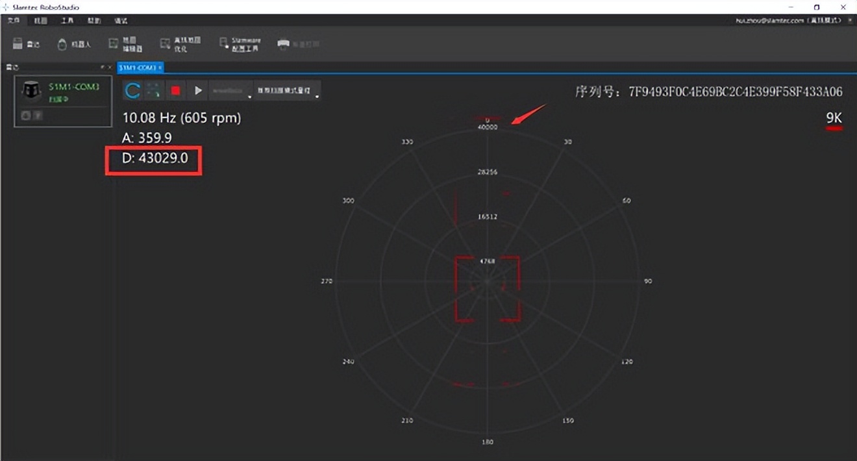This screenshot has height=461, width=857.
Task: Close the lidar side panel
Action: coord(110,68)
